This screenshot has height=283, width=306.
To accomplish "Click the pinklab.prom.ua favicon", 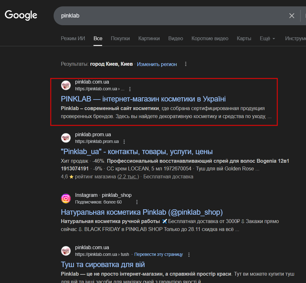I will pyautogui.click(x=66, y=138).
